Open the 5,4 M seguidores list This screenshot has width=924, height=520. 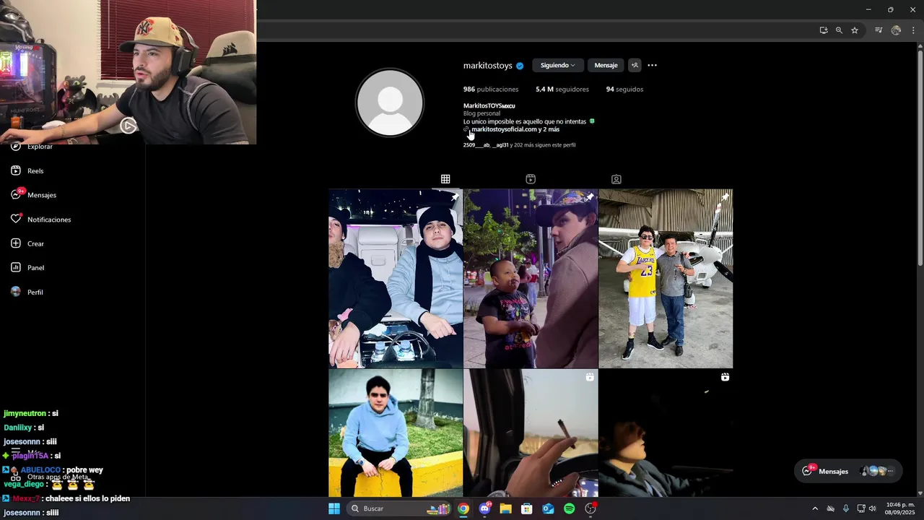point(562,90)
